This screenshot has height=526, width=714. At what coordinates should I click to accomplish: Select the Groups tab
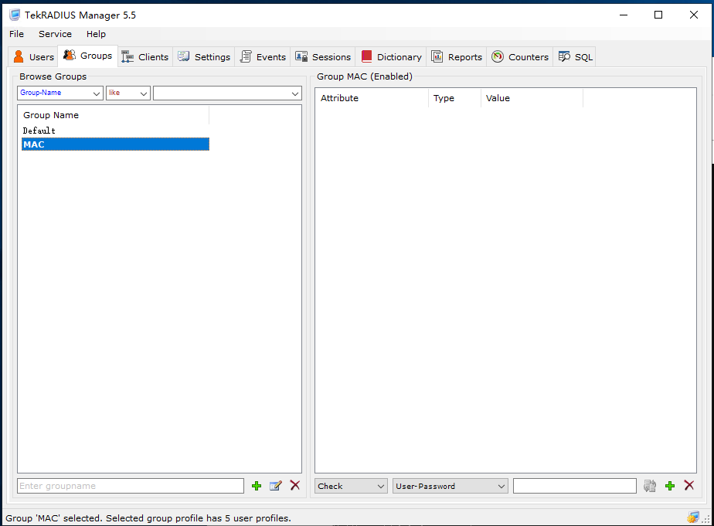pyautogui.click(x=88, y=56)
